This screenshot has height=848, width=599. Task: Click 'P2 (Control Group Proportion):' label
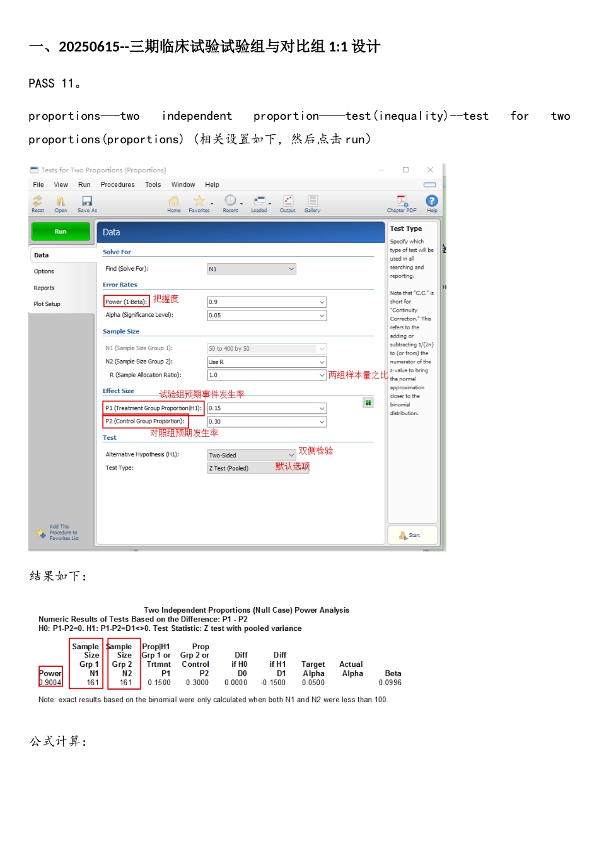click(x=146, y=421)
